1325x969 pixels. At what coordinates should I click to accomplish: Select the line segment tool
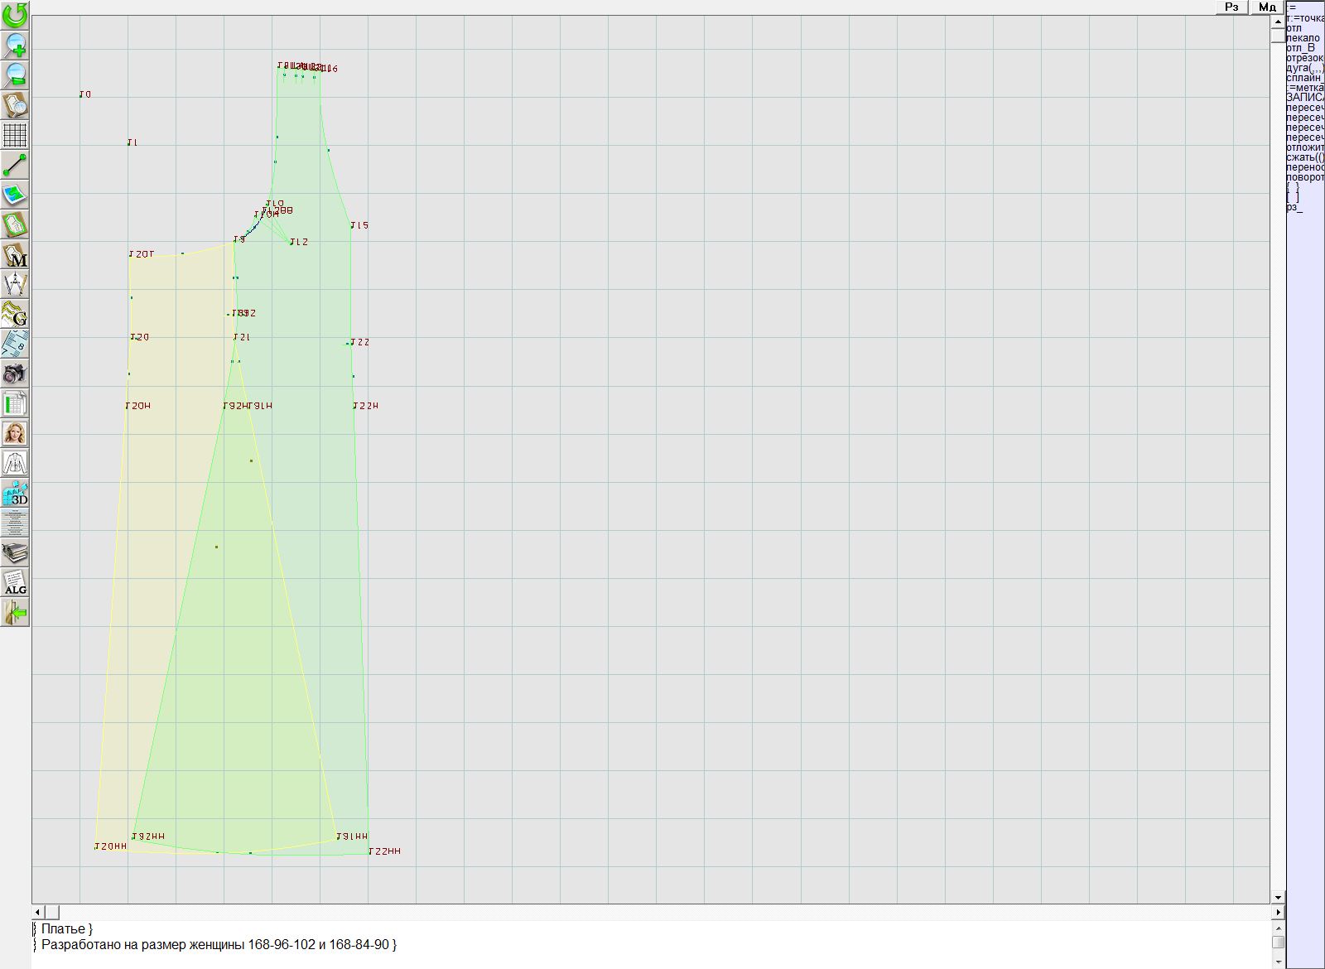click(x=15, y=165)
